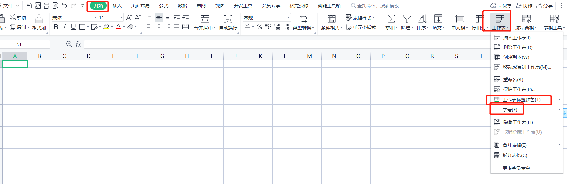Click the cell borders icon
567x184 pixels.
[82, 27]
